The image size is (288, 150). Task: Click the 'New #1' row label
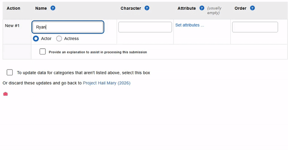(x=12, y=26)
